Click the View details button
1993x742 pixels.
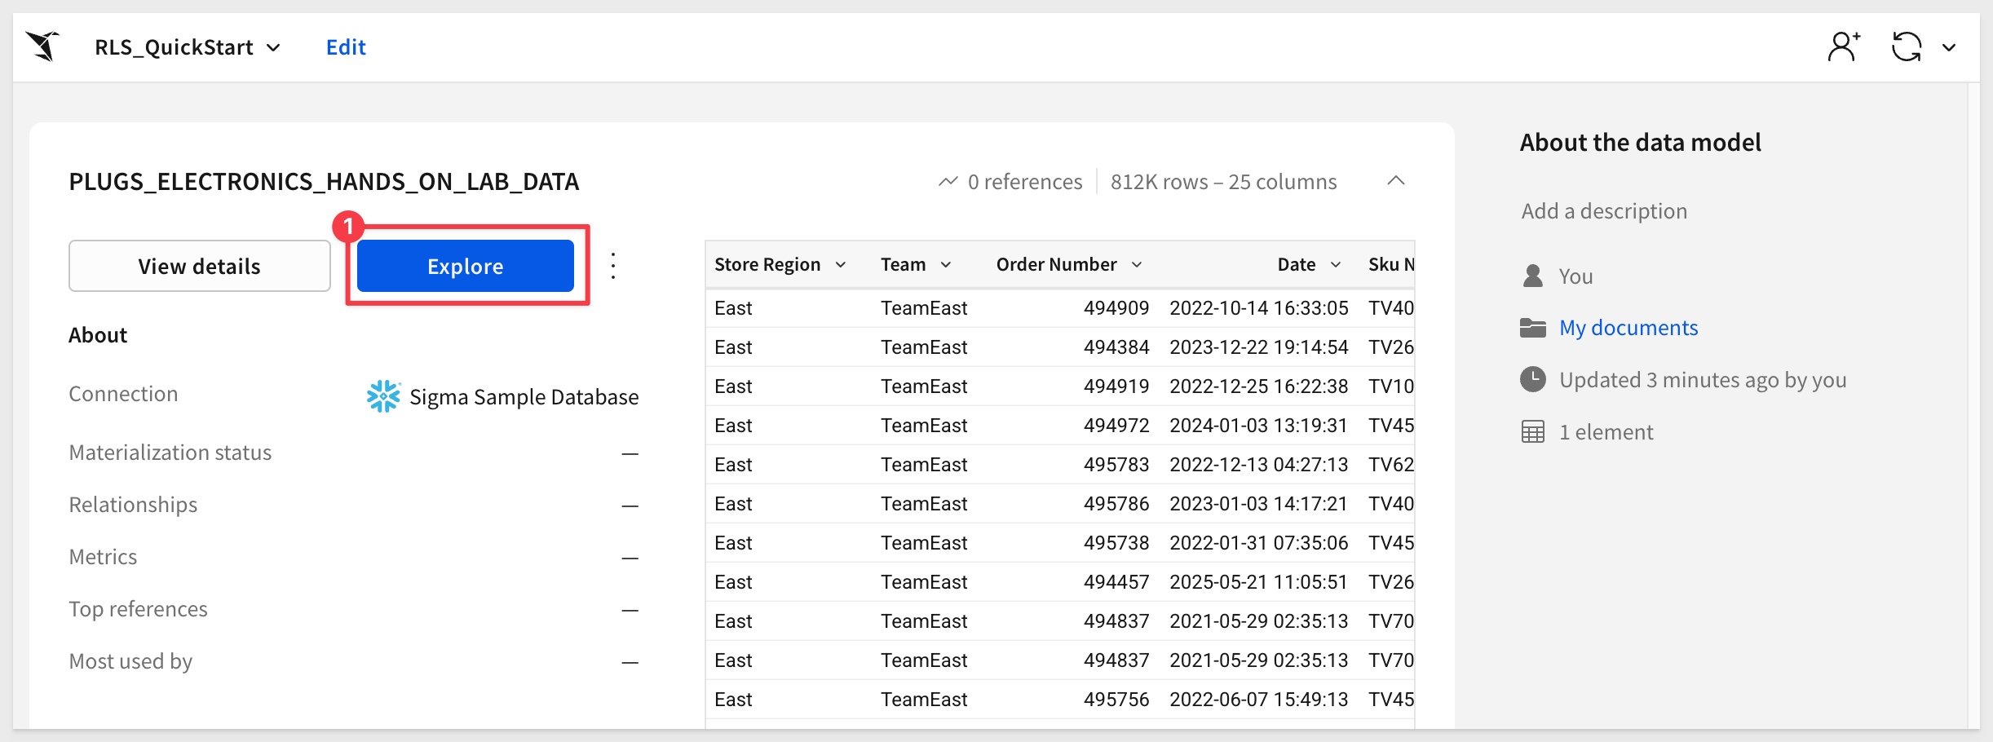(200, 266)
